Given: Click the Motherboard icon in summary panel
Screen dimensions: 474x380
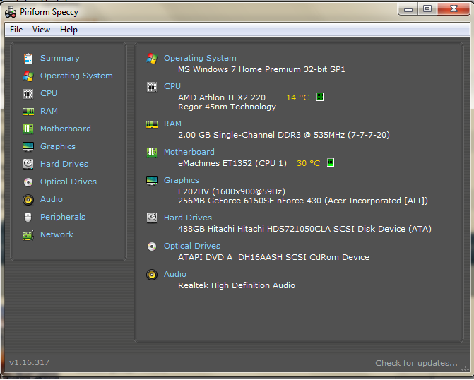Looking at the screenshot, I should click(x=152, y=153).
